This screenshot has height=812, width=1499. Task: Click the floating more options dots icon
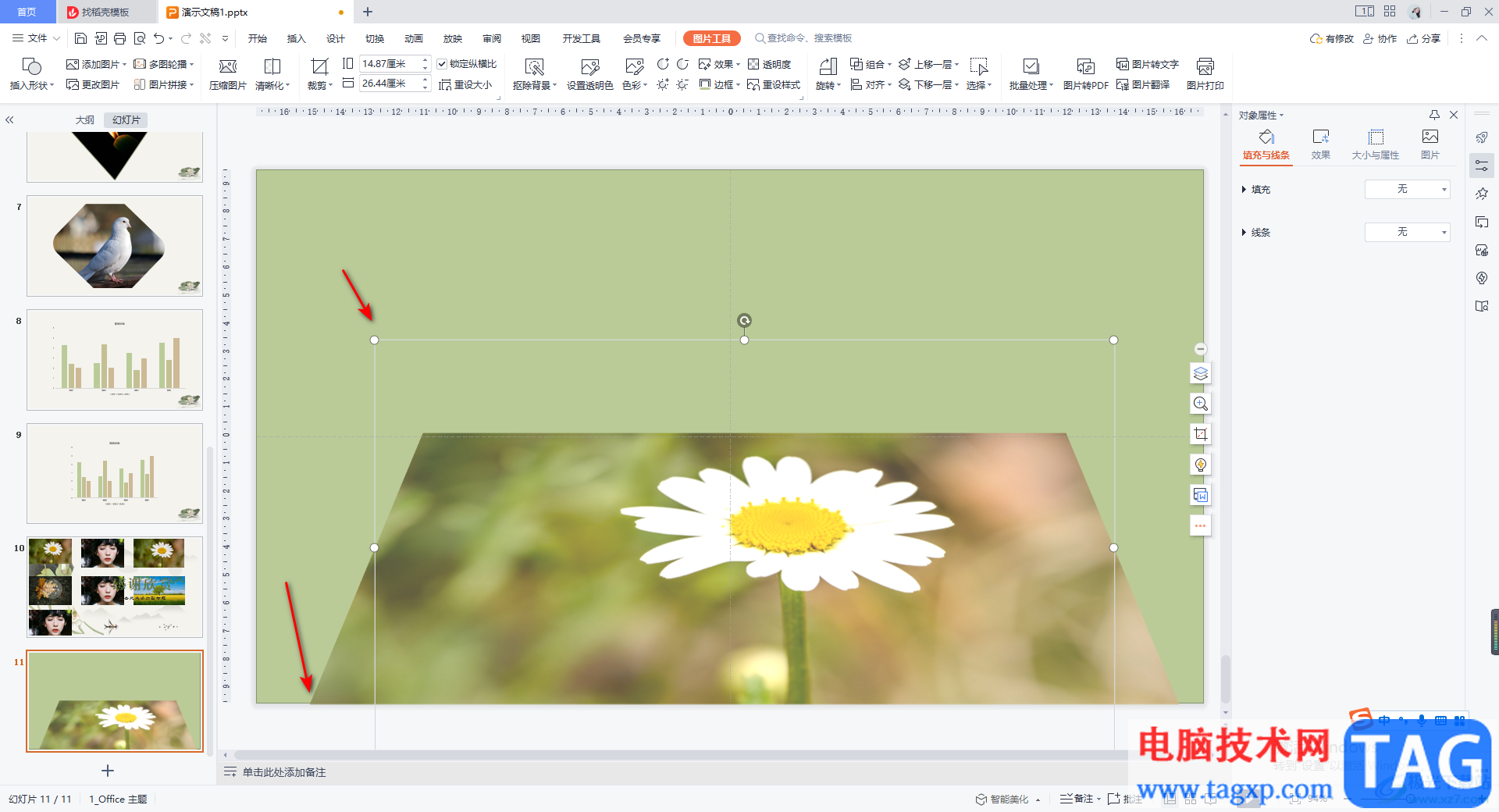pyautogui.click(x=1200, y=525)
